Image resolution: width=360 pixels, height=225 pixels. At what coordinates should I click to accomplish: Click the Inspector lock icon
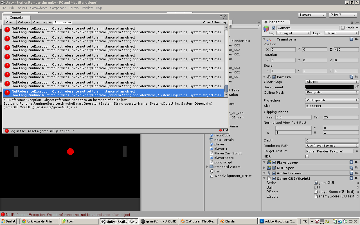[x=352, y=23]
